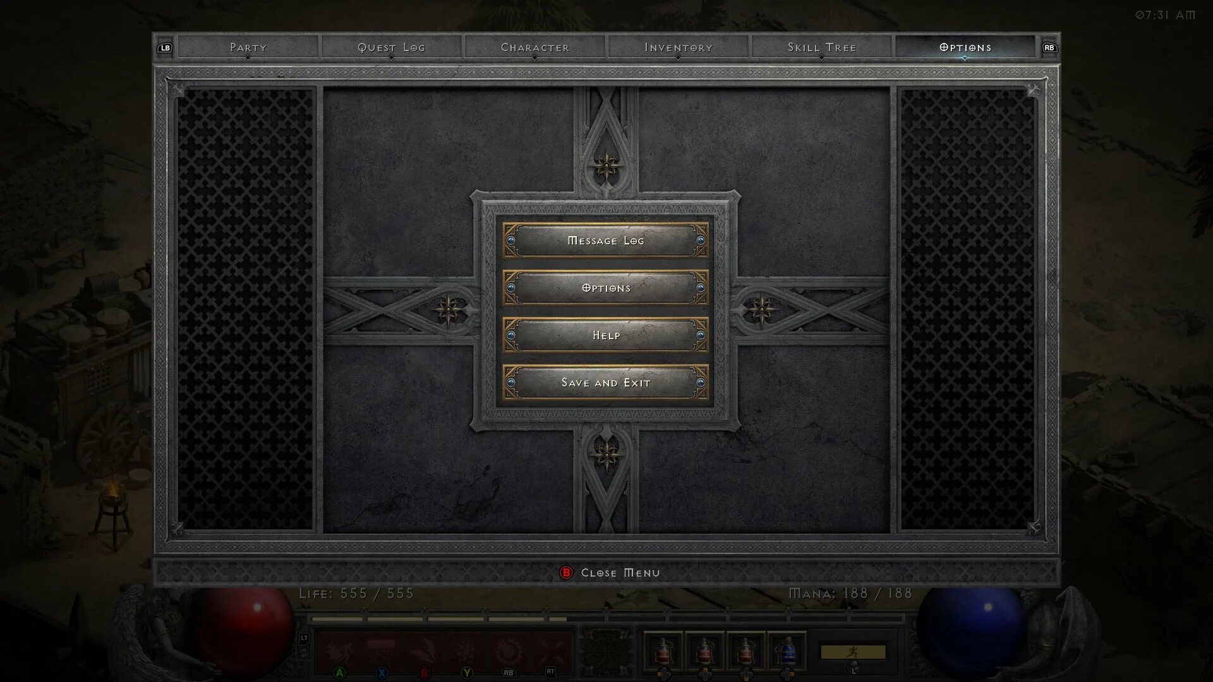Select the Character tab
Screen dimensions: 1213x682
[x=535, y=47]
